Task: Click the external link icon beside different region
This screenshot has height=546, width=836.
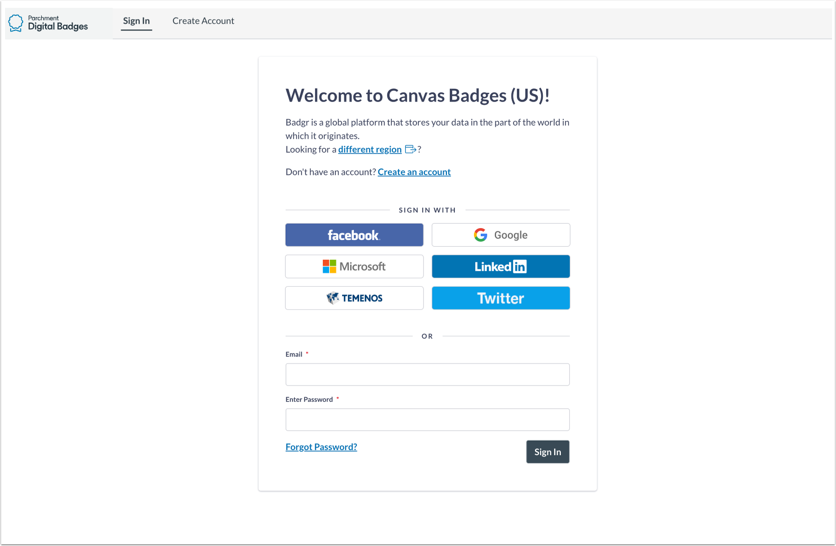Action: click(x=410, y=149)
